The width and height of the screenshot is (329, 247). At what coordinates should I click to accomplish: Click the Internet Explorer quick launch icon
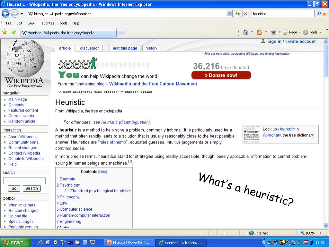point(41,242)
